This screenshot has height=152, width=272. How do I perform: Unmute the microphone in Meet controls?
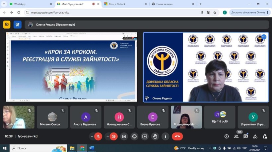click(98, 136)
